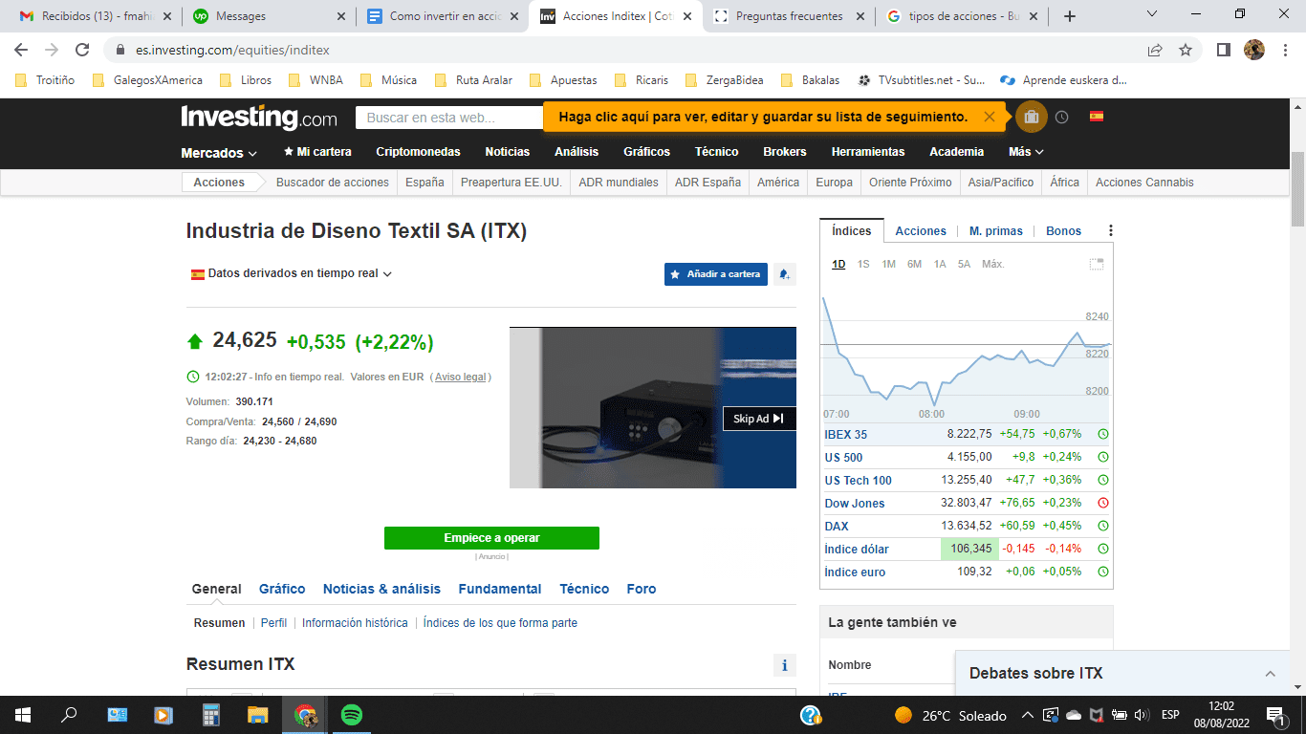This screenshot has height=734, width=1306.
Task: Open the Datos derivados en tiempo real dropdown
Action: click(x=293, y=273)
